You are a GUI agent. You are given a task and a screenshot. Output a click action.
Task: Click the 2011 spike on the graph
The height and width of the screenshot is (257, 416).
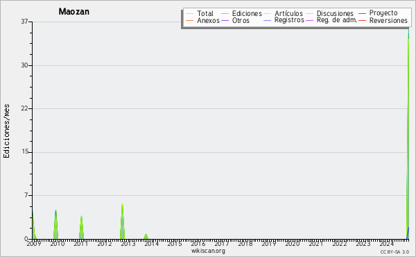pos(81,217)
